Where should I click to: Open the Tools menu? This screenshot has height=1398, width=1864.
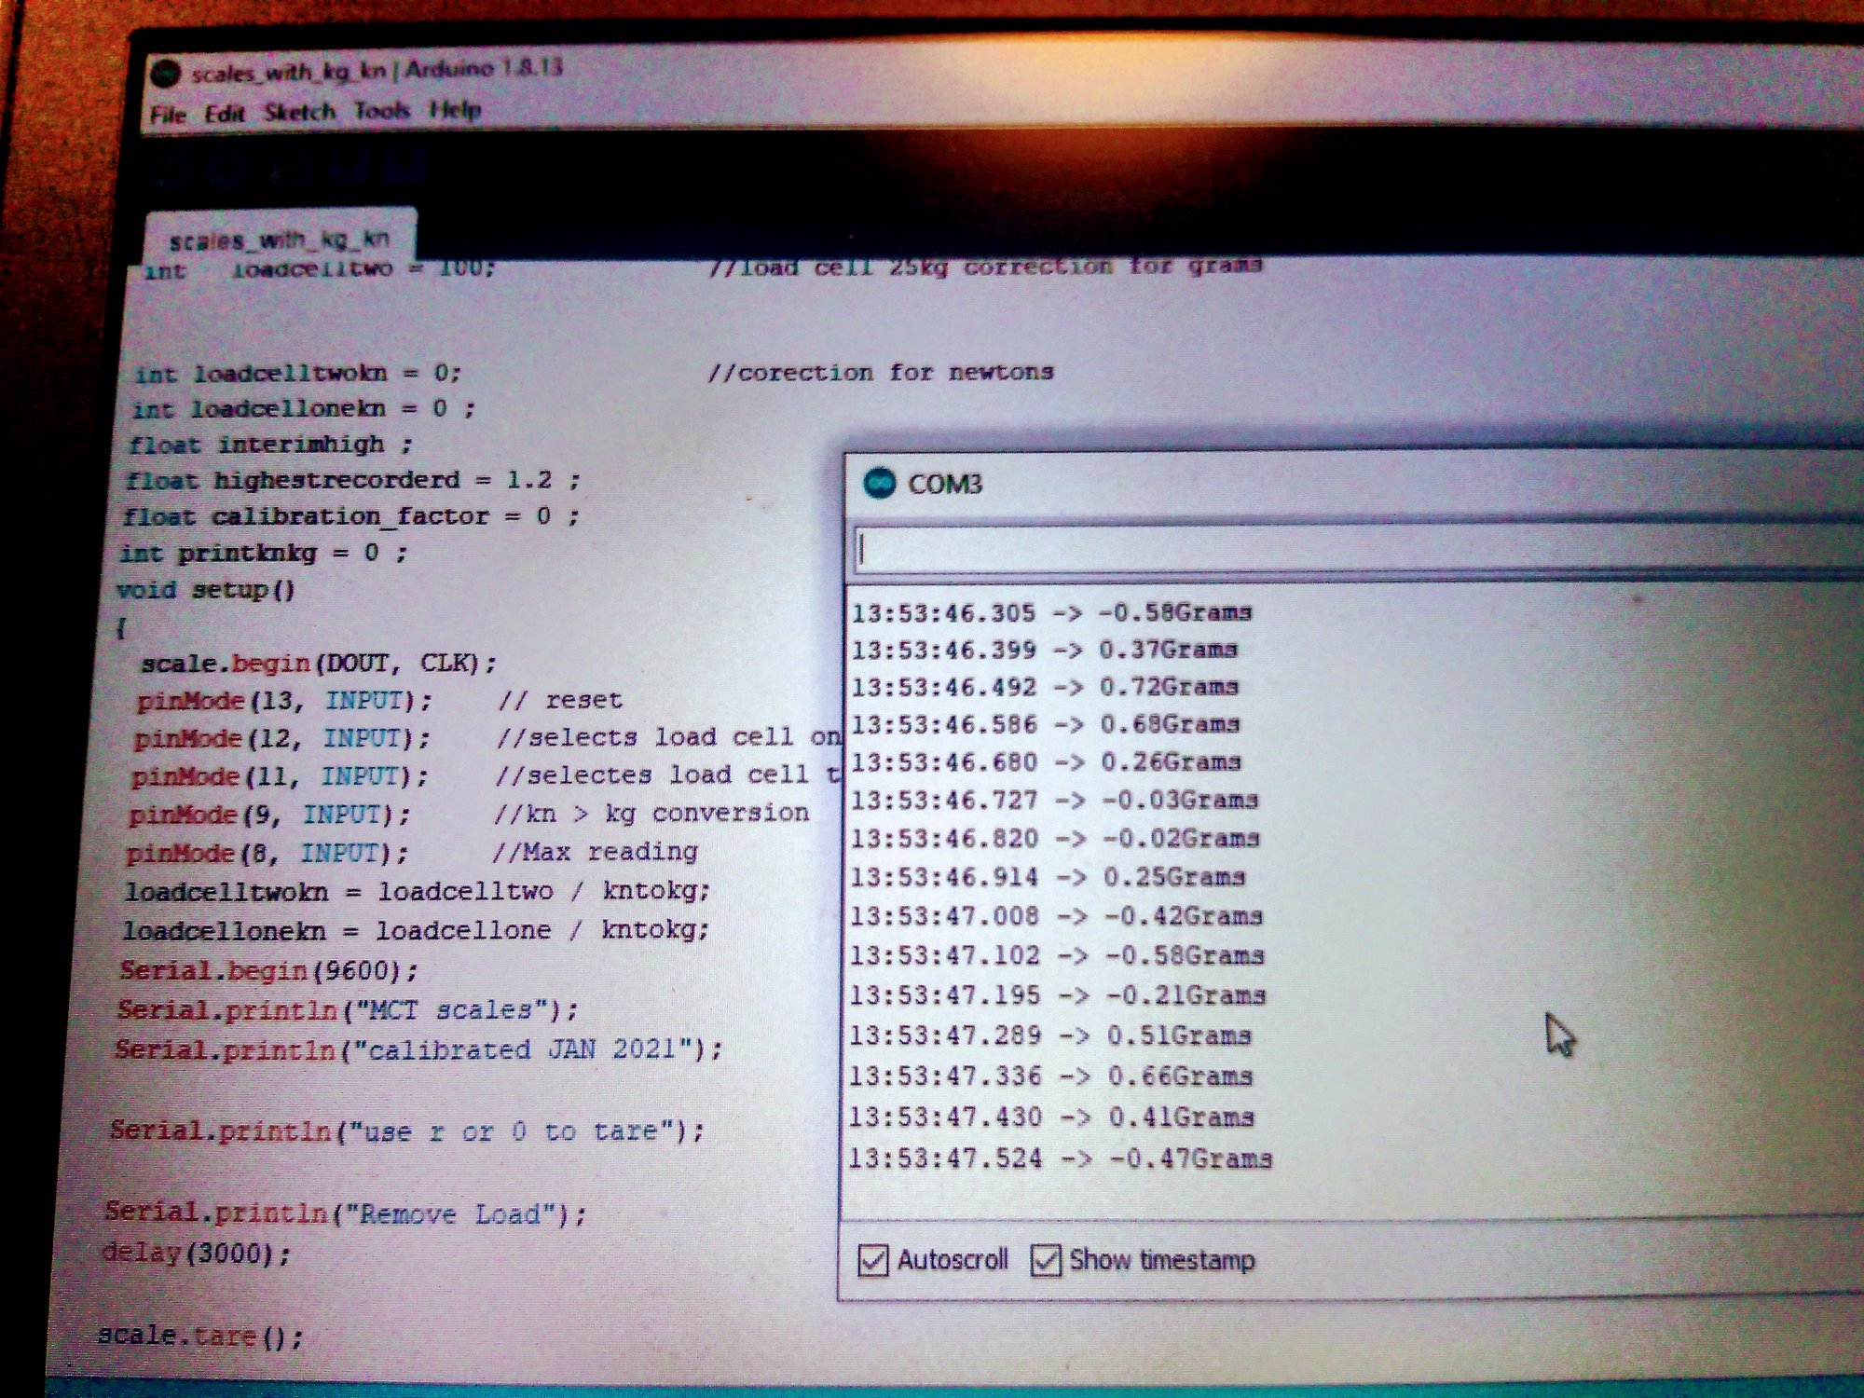point(382,111)
